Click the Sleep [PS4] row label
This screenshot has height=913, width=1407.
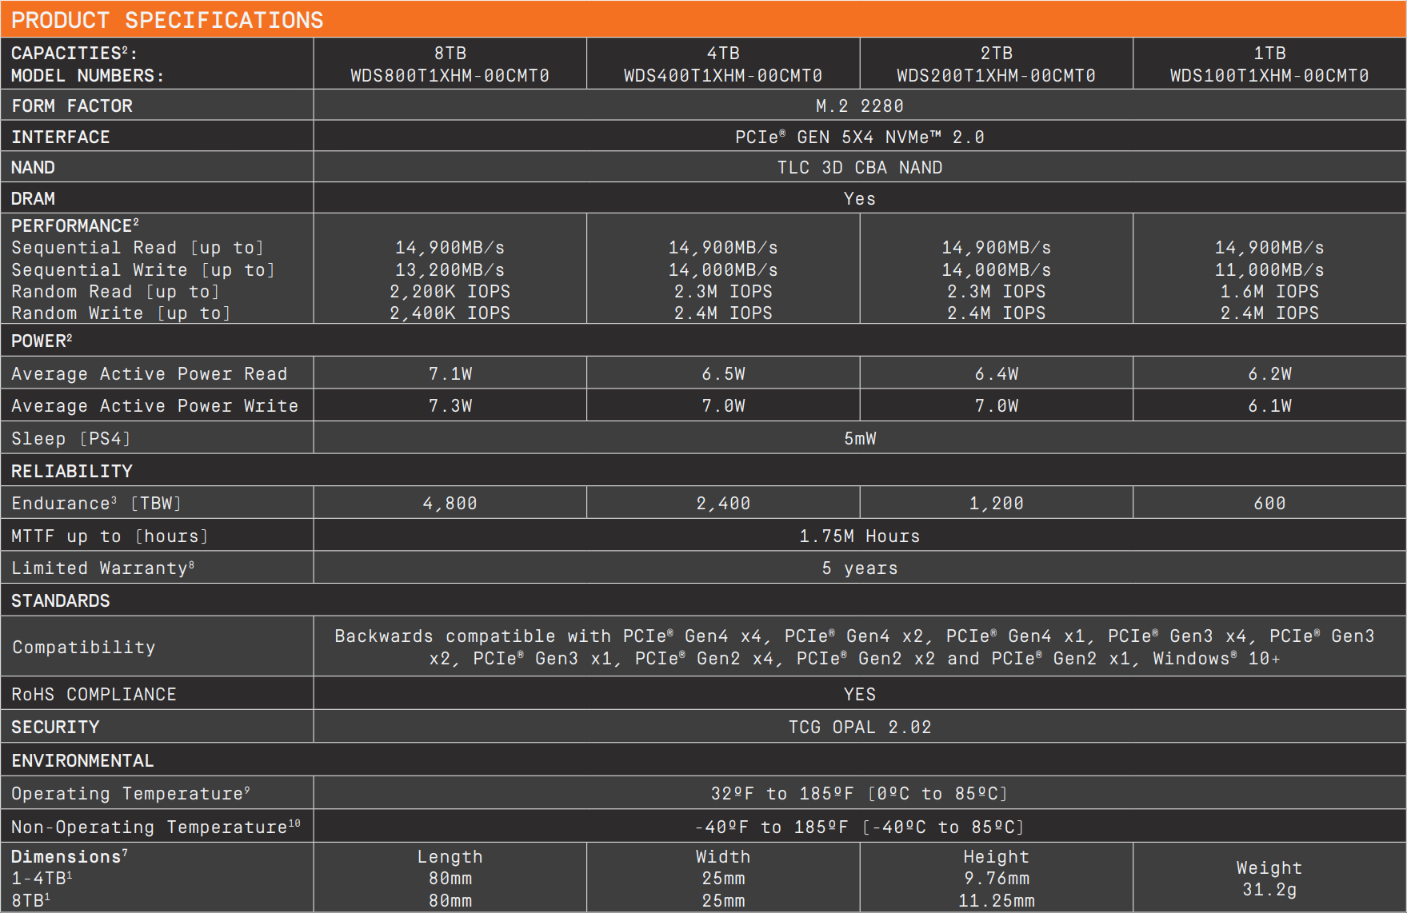coord(70,438)
